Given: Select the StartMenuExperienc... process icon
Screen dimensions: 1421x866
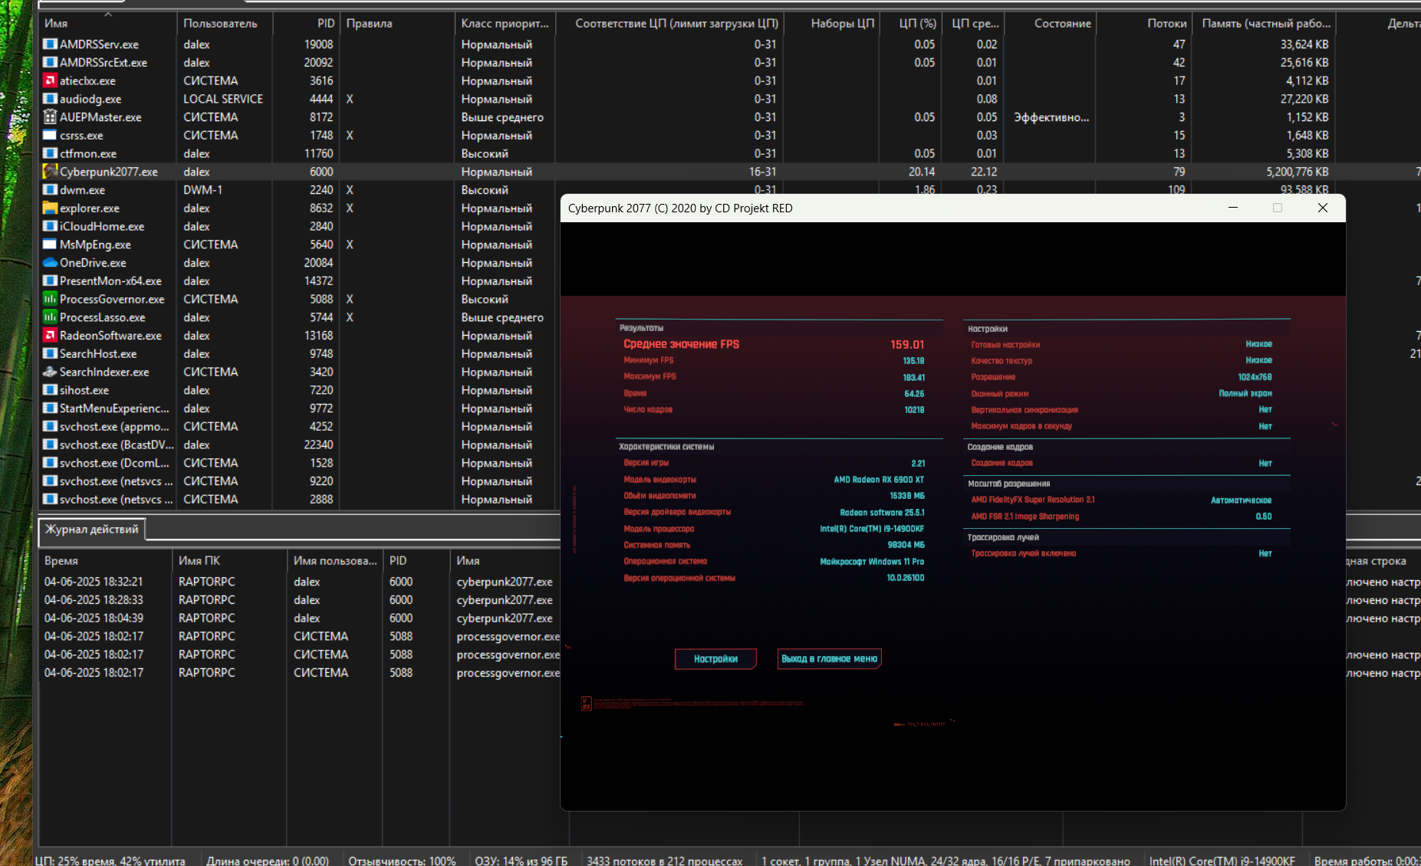Looking at the screenshot, I should coord(50,408).
